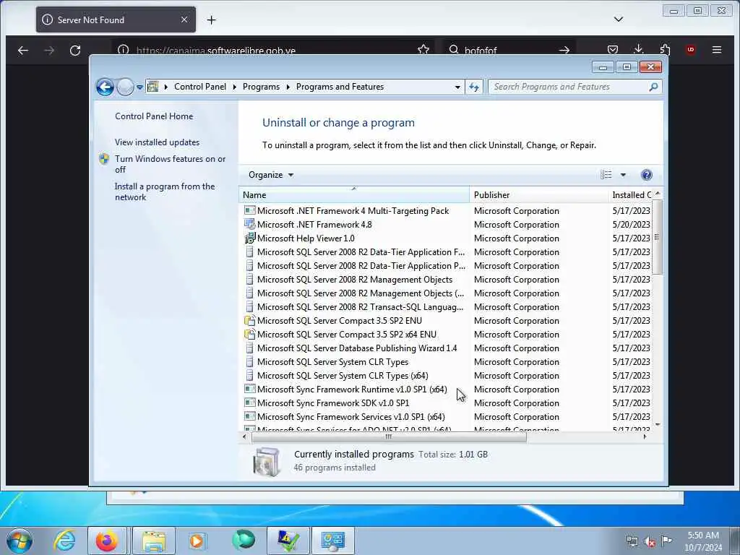Open Firefox application hamburger menu

(716, 50)
